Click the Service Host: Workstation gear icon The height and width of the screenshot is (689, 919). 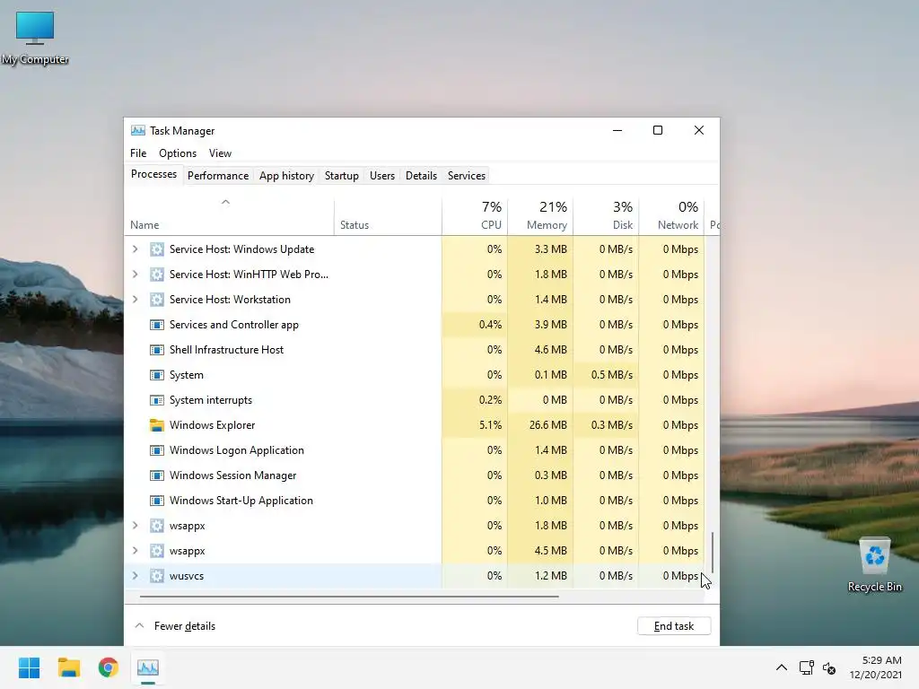(156, 300)
